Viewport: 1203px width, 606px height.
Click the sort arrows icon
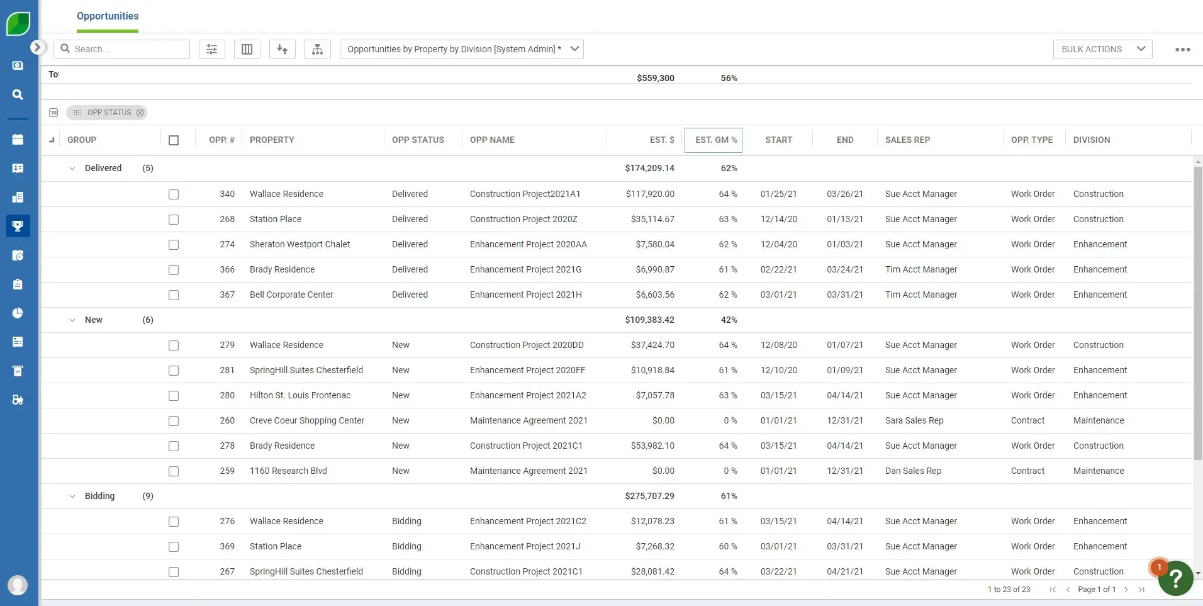pyautogui.click(x=282, y=48)
